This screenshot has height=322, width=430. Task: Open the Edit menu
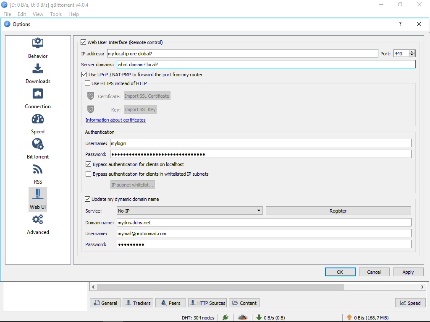(22, 14)
